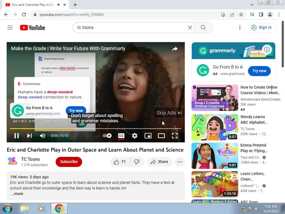Bookmark this page with star

coord(241,14)
